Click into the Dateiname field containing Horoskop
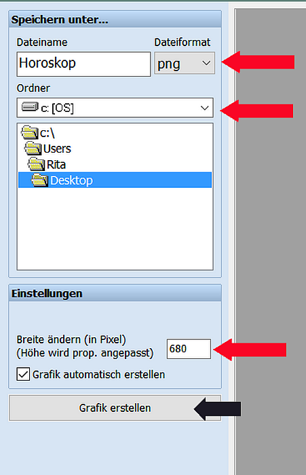 (83, 64)
